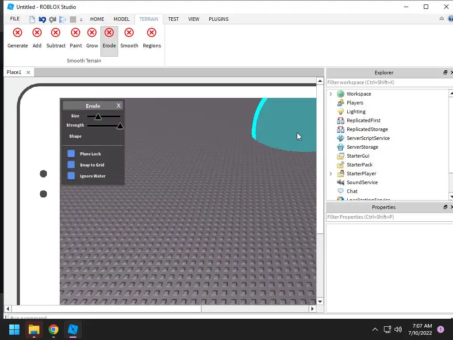Switch to the HOME ribbon tab
This screenshot has width=453, height=340.
point(97,19)
